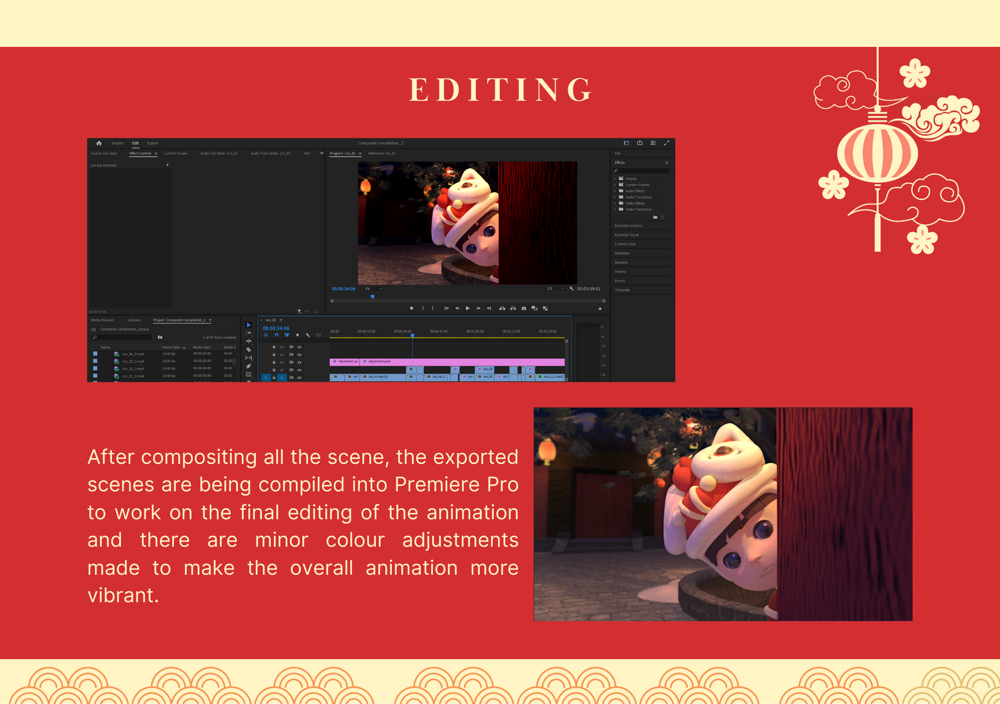Open the 1/2 playback resolution dropdown
The height and width of the screenshot is (704, 1000).
pos(555,289)
